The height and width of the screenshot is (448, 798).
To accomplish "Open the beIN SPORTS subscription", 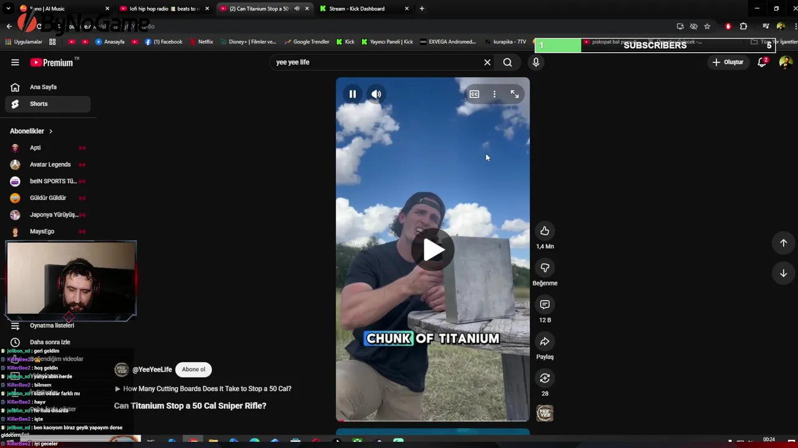I will pos(47,181).
